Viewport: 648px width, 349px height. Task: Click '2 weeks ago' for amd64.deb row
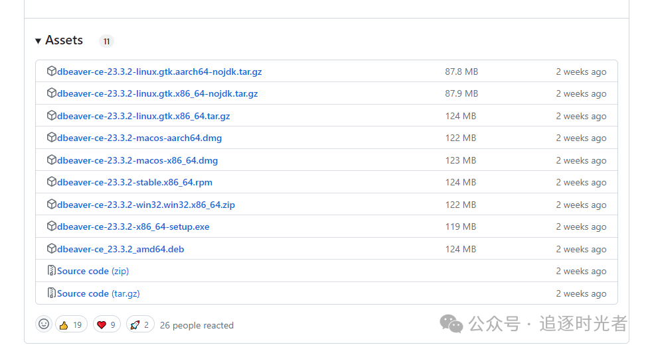tap(581, 249)
